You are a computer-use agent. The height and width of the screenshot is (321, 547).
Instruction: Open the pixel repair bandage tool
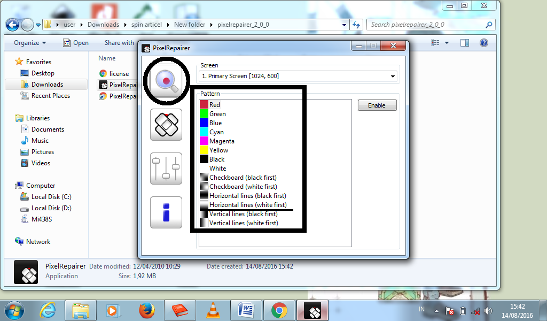[166, 125]
